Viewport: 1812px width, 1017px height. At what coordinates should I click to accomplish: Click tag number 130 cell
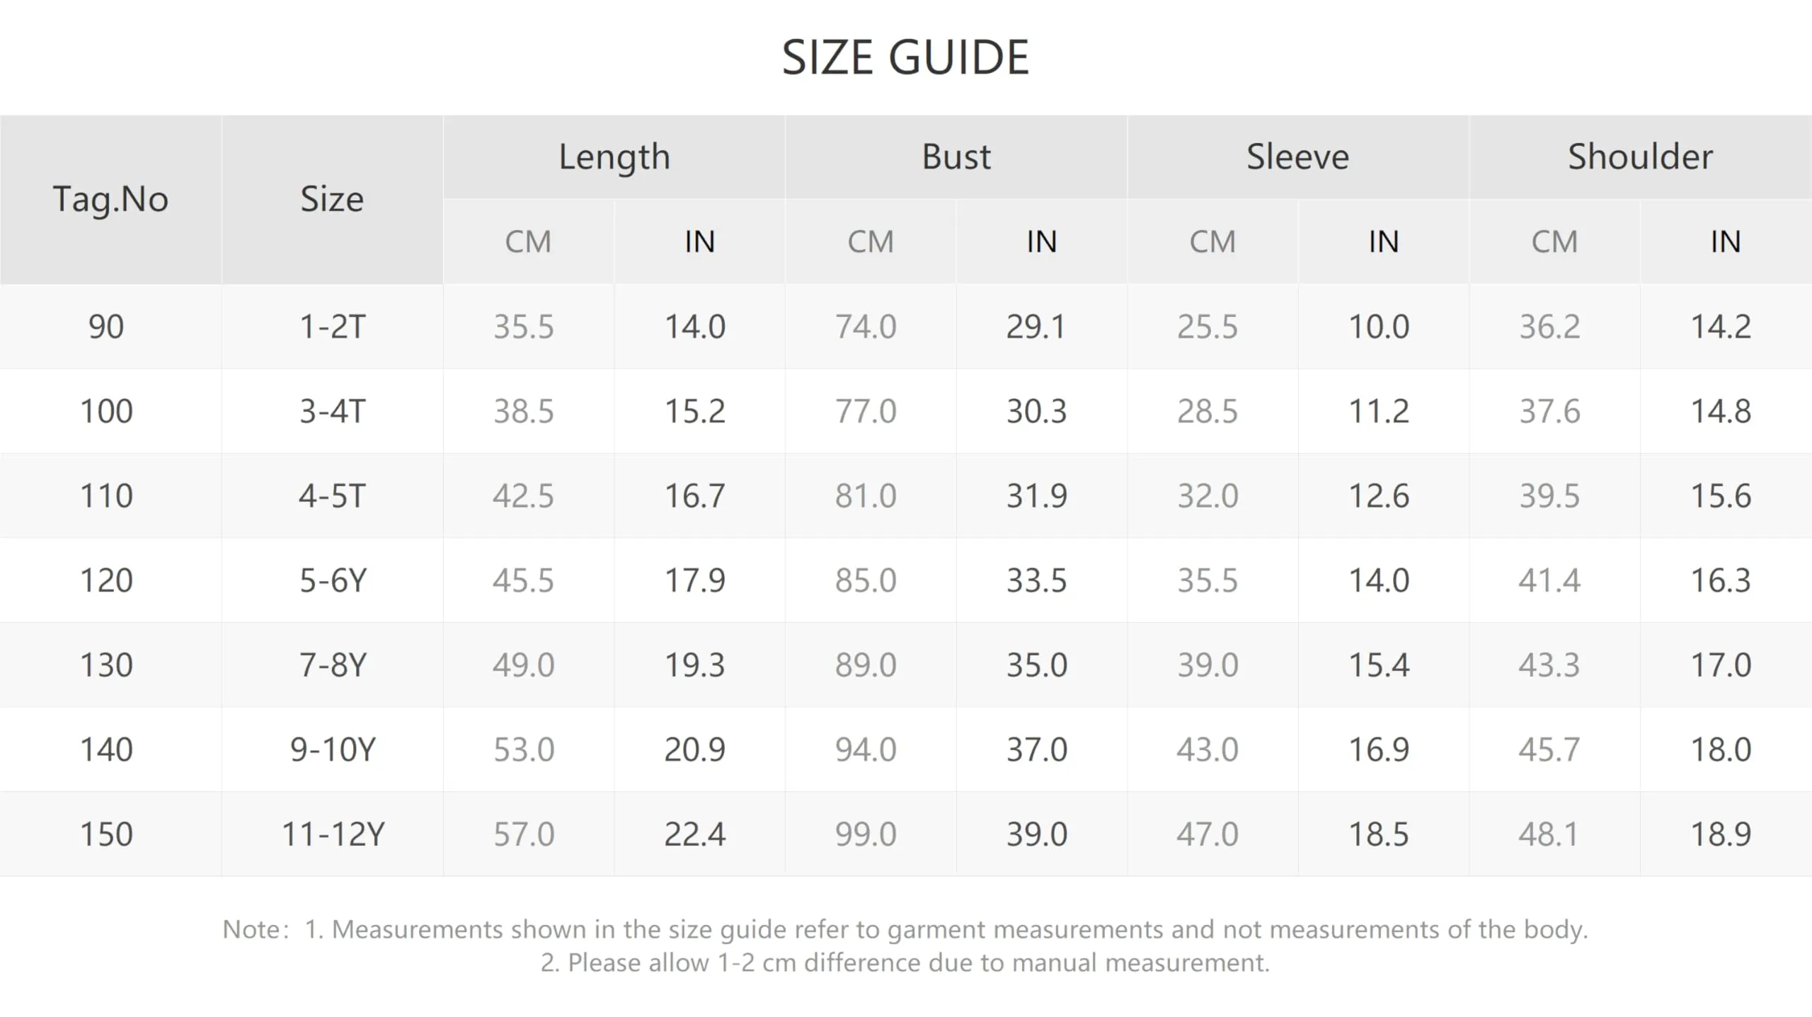(106, 665)
